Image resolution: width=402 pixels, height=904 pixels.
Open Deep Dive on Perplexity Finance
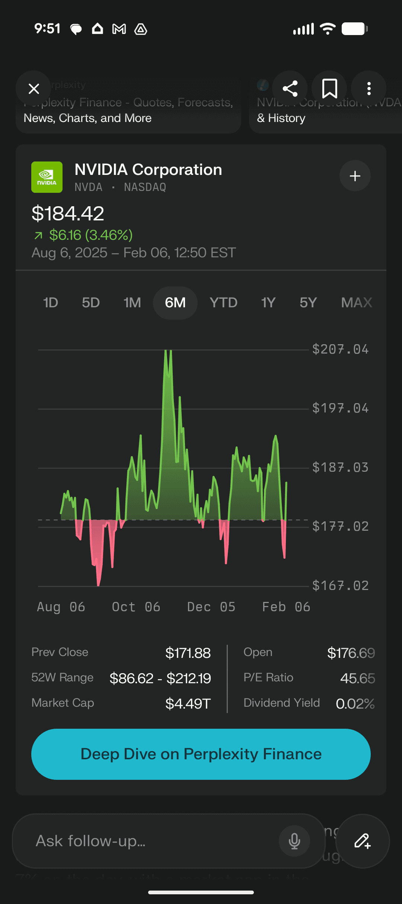tap(201, 754)
